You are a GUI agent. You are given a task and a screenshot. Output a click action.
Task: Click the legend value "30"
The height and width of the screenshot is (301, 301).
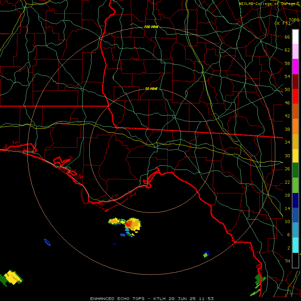click(x=287, y=156)
